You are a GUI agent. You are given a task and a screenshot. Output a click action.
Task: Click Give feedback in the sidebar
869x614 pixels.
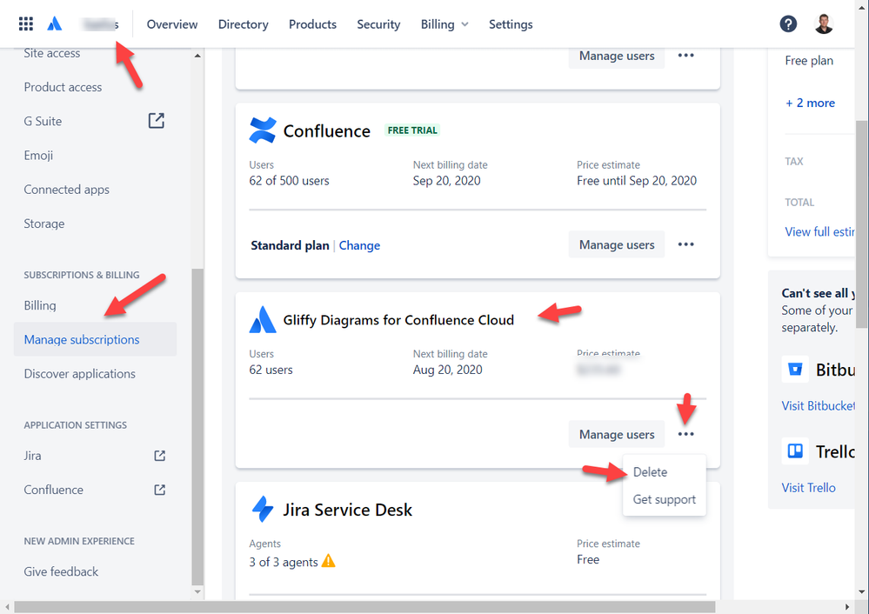coord(61,571)
